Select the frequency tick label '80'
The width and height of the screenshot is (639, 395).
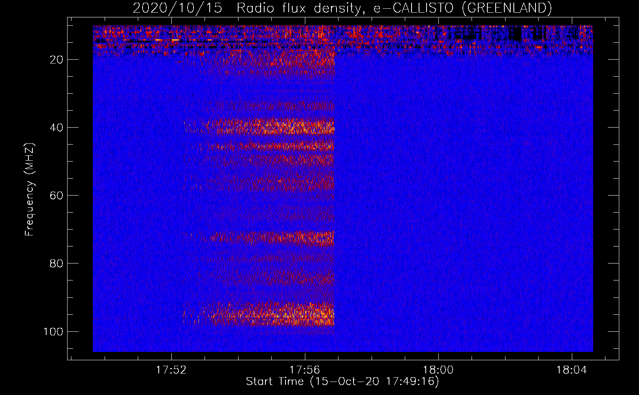[x=57, y=263]
